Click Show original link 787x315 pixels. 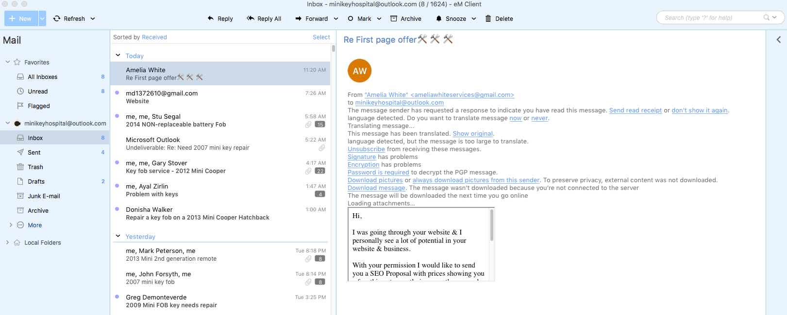[x=473, y=134]
